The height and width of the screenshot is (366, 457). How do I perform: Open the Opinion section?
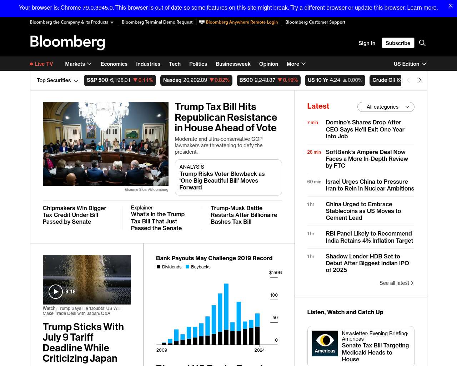268,64
